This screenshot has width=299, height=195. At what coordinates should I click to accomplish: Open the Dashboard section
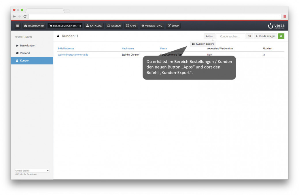point(34,26)
